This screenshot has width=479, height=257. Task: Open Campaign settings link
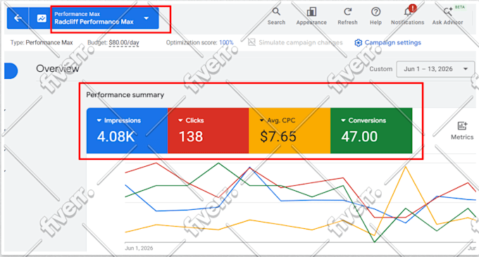click(x=392, y=42)
